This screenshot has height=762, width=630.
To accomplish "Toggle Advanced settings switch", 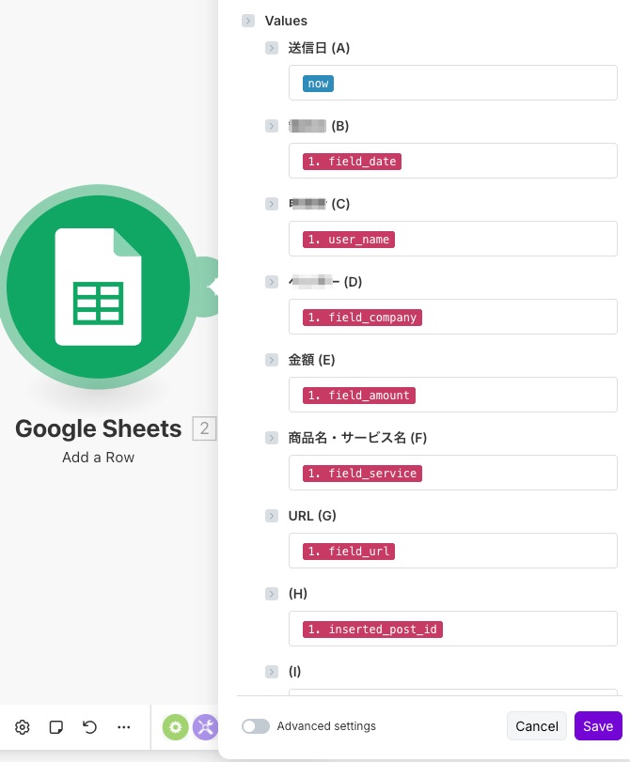I will [256, 726].
